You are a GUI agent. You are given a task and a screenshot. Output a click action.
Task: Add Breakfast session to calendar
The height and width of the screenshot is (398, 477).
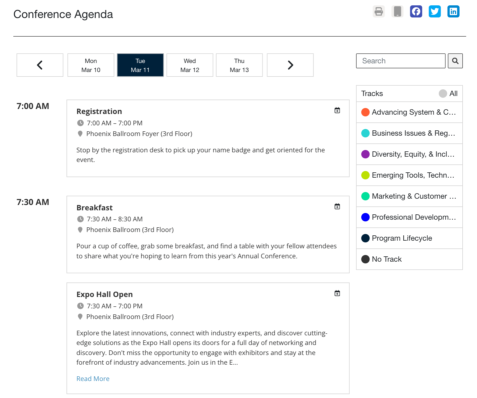[337, 207]
